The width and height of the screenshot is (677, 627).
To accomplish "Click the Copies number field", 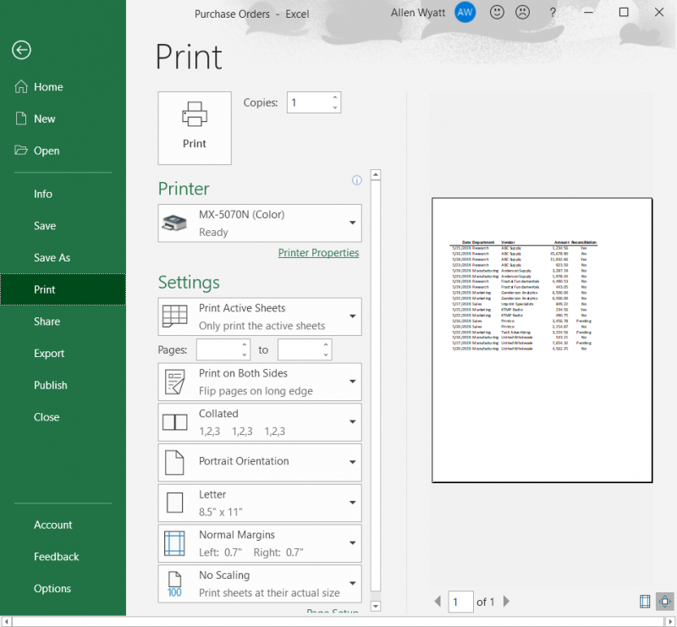I will [309, 102].
